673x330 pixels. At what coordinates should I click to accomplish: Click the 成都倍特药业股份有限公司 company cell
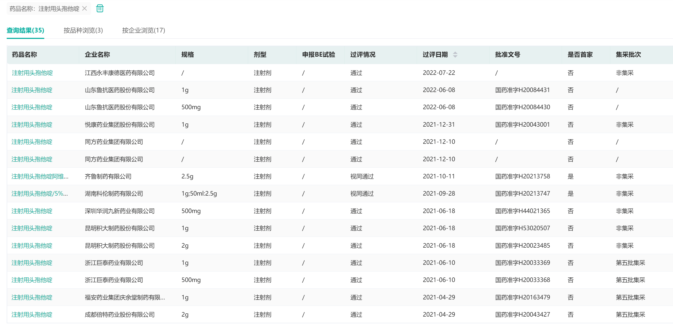[120, 315]
